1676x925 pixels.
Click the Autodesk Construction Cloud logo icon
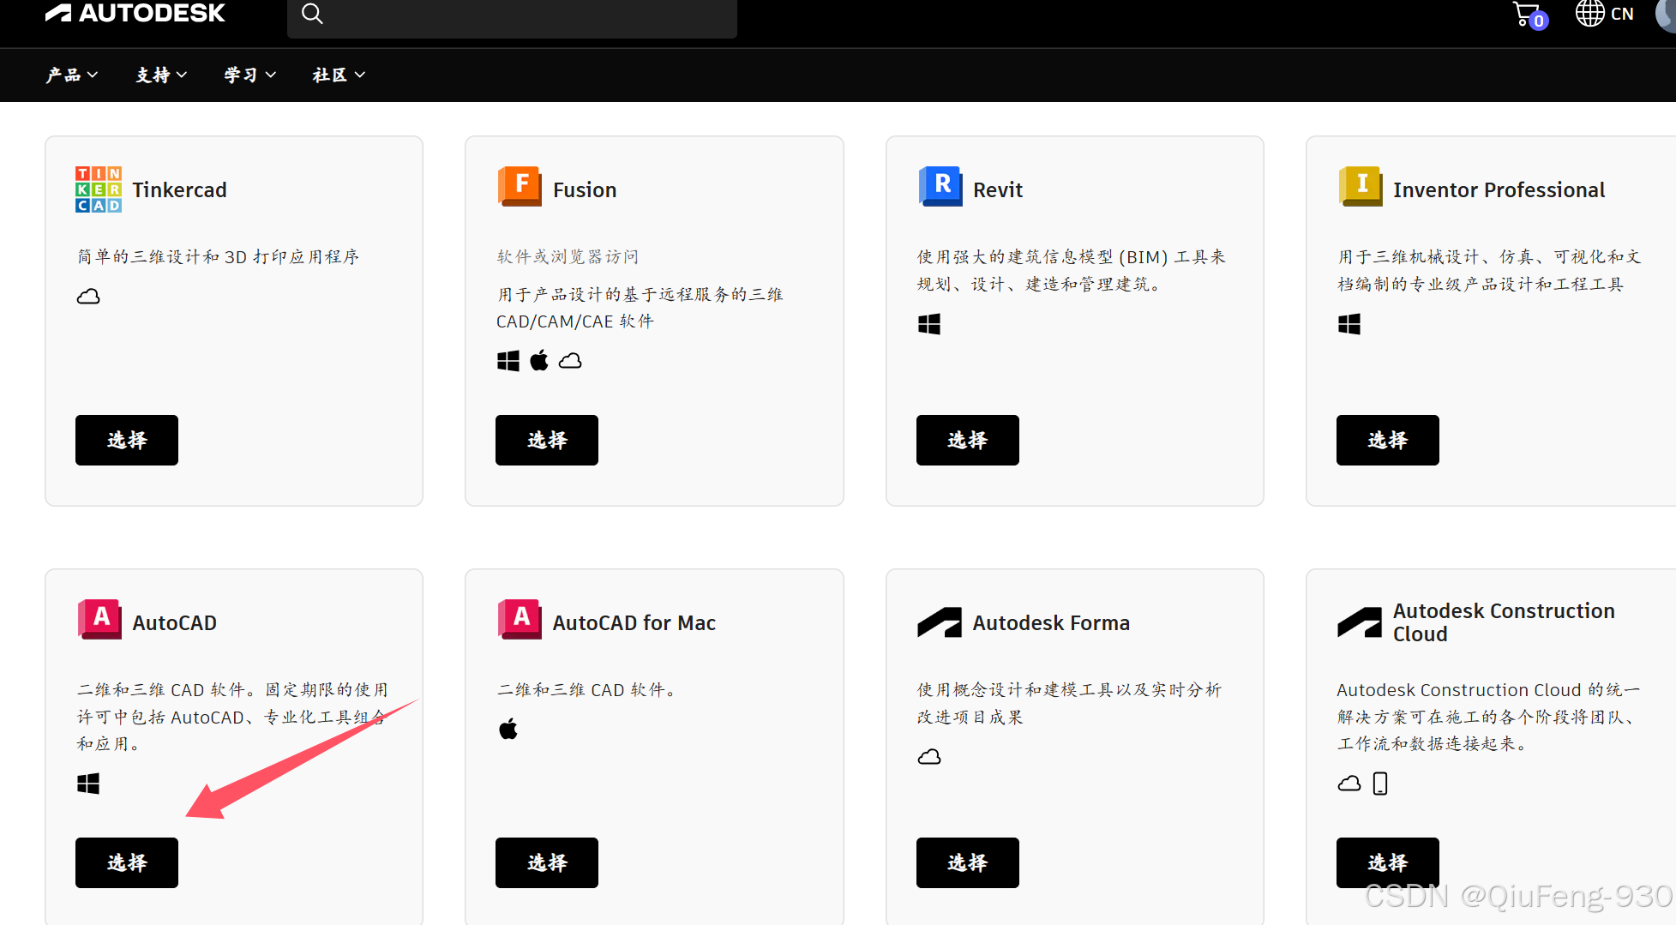pos(1360,622)
